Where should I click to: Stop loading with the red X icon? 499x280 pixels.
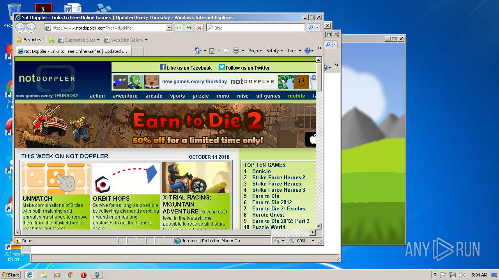tap(199, 28)
